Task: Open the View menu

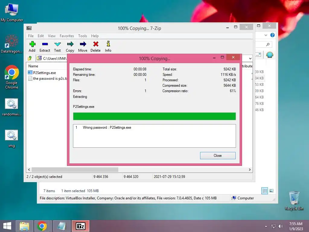Action: (x=52, y=36)
